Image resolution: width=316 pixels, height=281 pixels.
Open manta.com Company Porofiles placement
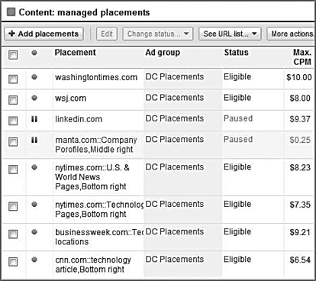(96, 144)
